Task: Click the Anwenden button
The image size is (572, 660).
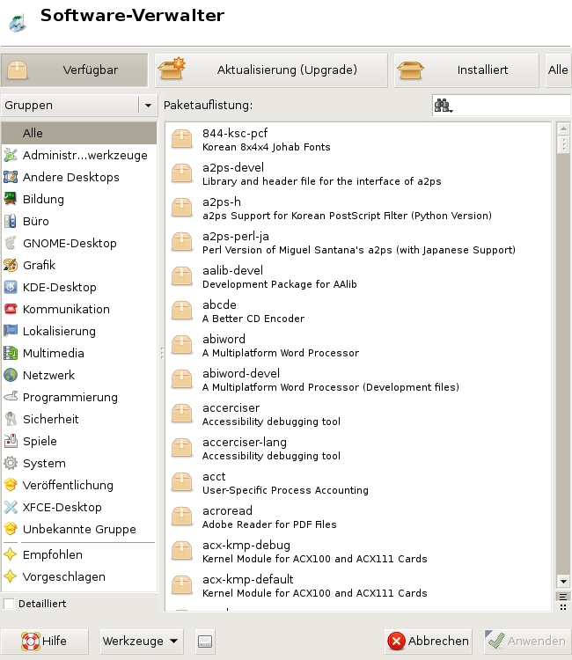Action: point(527,641)
